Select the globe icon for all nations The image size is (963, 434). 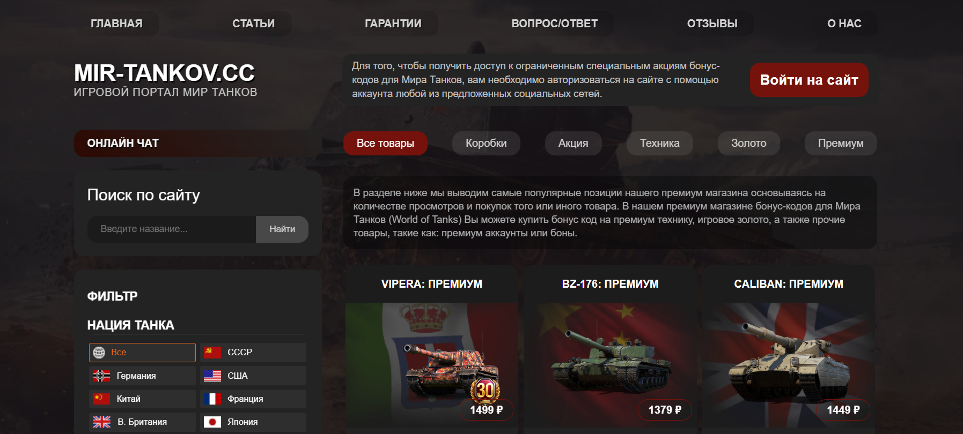coord(99,353)
